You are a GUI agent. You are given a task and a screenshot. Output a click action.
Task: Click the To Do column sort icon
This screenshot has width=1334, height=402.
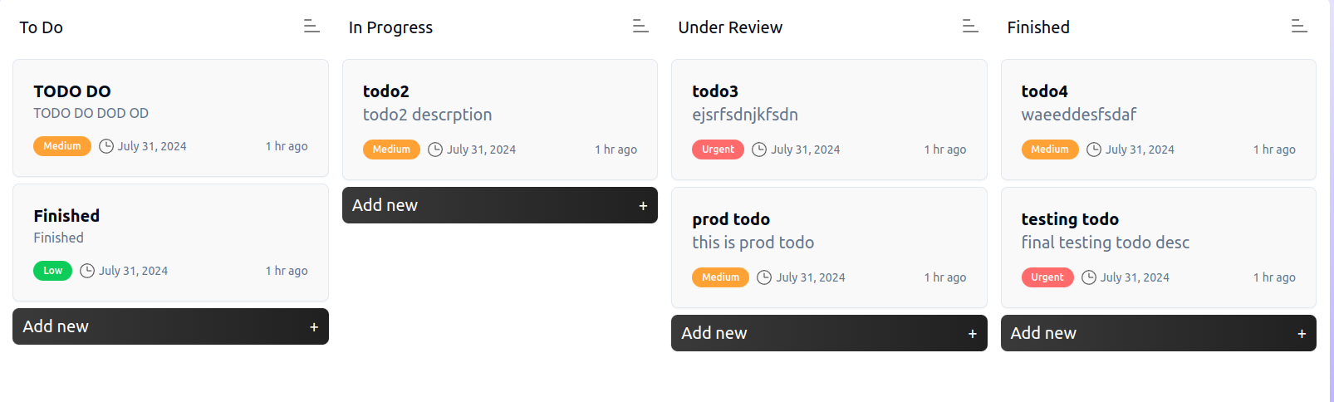coord(311,27)
